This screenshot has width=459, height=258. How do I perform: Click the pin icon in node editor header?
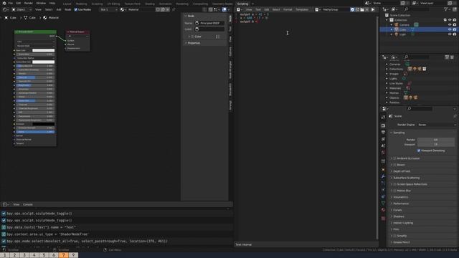pos(174,9)
